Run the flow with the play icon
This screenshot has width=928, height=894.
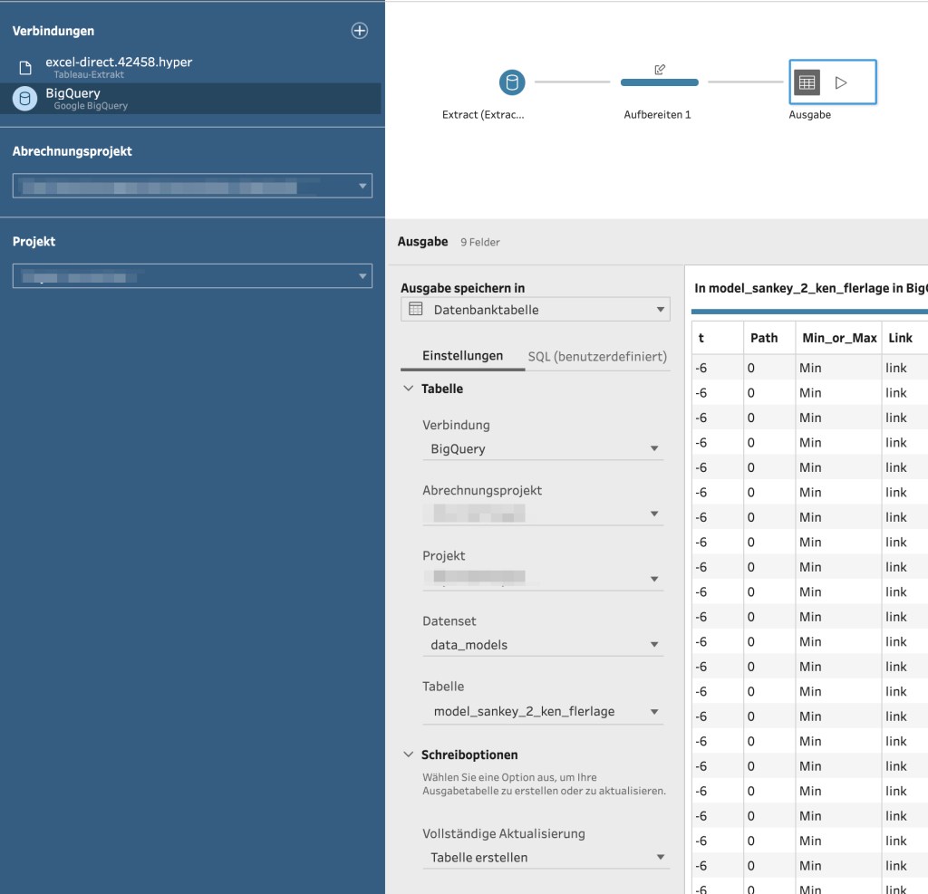(x=841, y=82)
